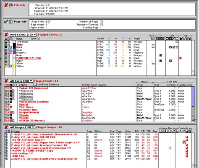Open the Used Colors (10) dropdown
The height and width of the screenshot is (168, 199).
point(23,34)
